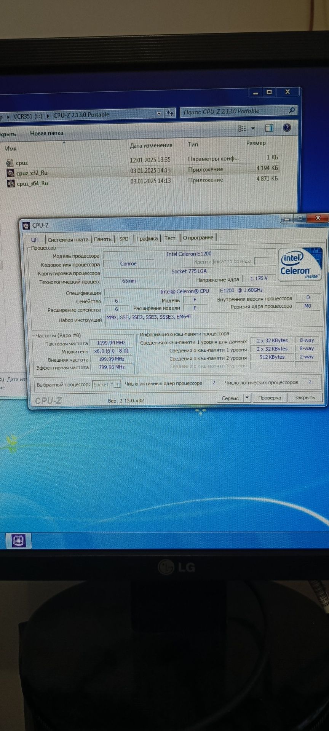
Task: Select the cpuz_x64_Ru application icon
Action: point(11,184)
